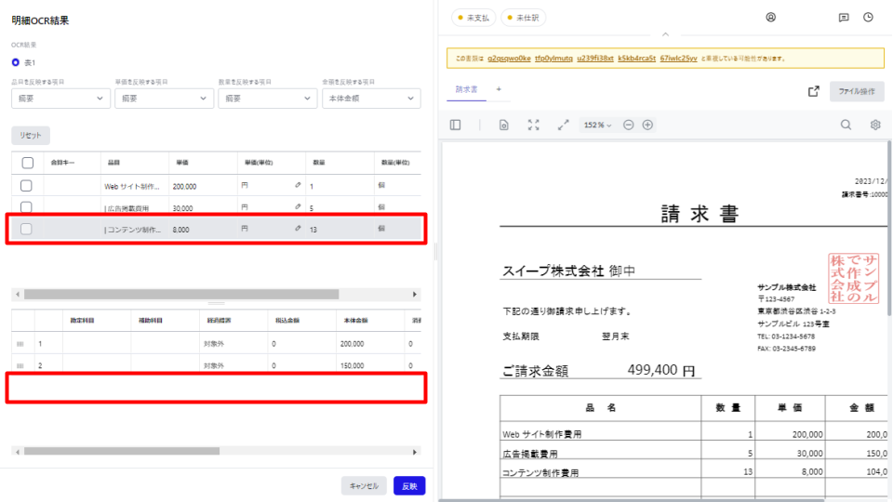
Task: Click right arrow of OCR table scrollbar
Action: tap(415, 295)
